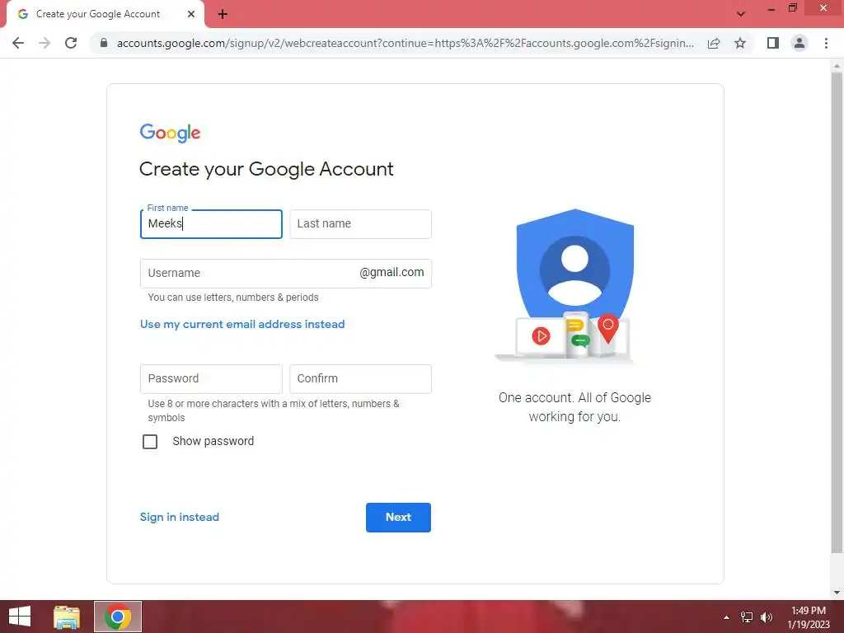844x633 pixels.
Task: Click the Google logo
Action: [x=170, y=133]
